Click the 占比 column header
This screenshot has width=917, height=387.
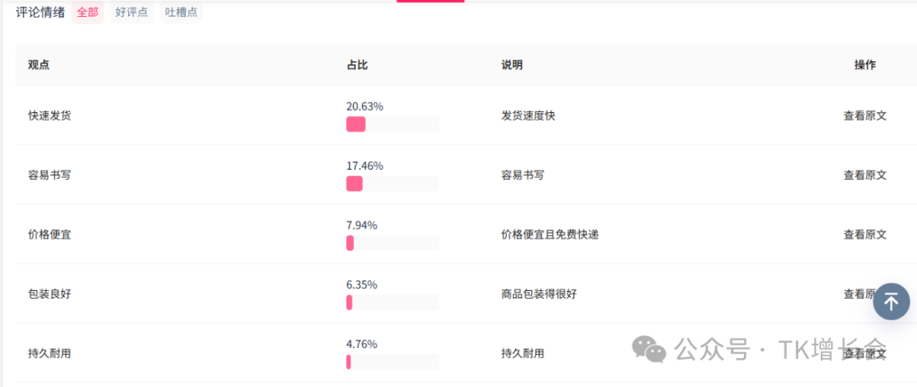(357, 64)
